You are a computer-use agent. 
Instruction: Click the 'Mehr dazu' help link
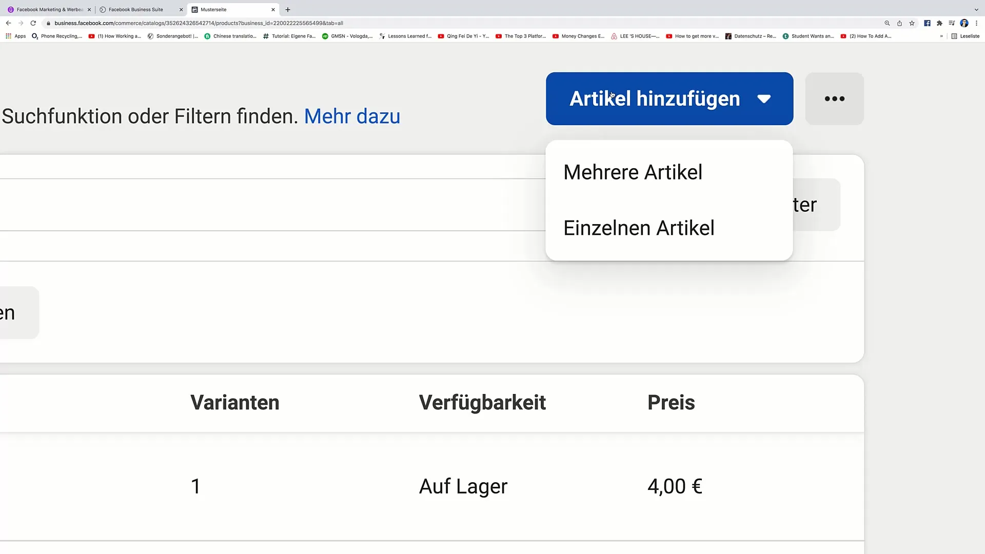pos(352,116)
